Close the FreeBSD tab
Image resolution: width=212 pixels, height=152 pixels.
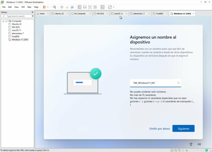click(167, 14)
